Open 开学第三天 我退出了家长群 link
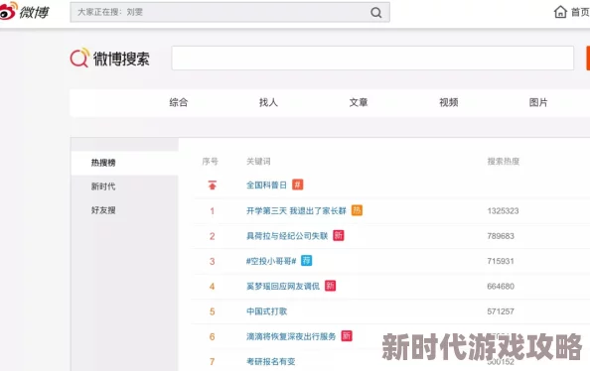Screen dimensions: 590x371 (x=296, y=211)
